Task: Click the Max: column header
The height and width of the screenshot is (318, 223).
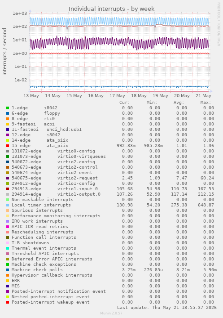Action: 206,103
